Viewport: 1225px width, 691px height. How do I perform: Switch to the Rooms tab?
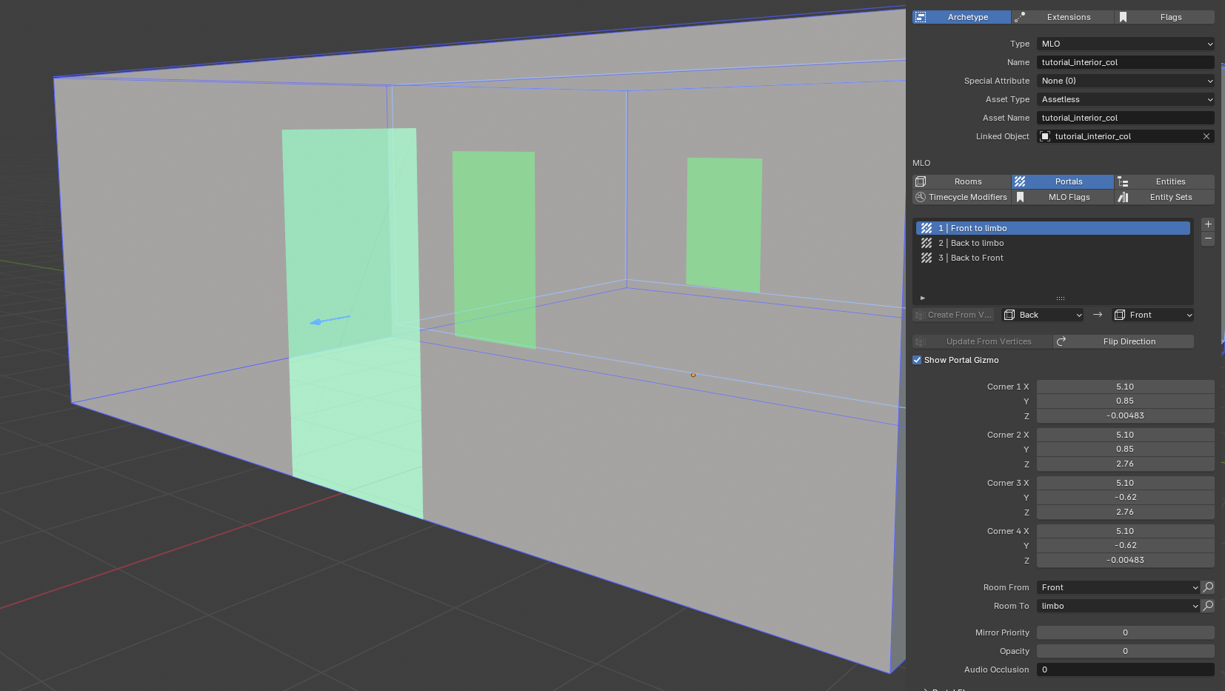pyautogui.click(x=962, y=181)
